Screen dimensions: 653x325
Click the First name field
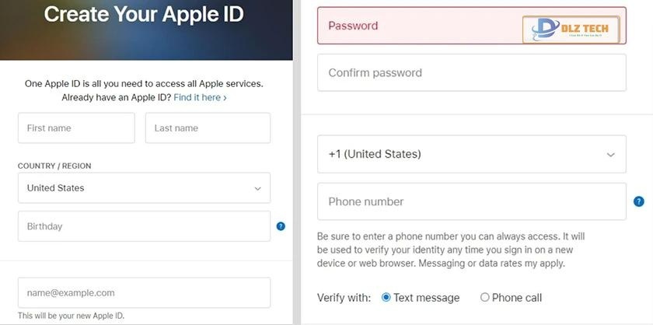click(x=76, y=128)
